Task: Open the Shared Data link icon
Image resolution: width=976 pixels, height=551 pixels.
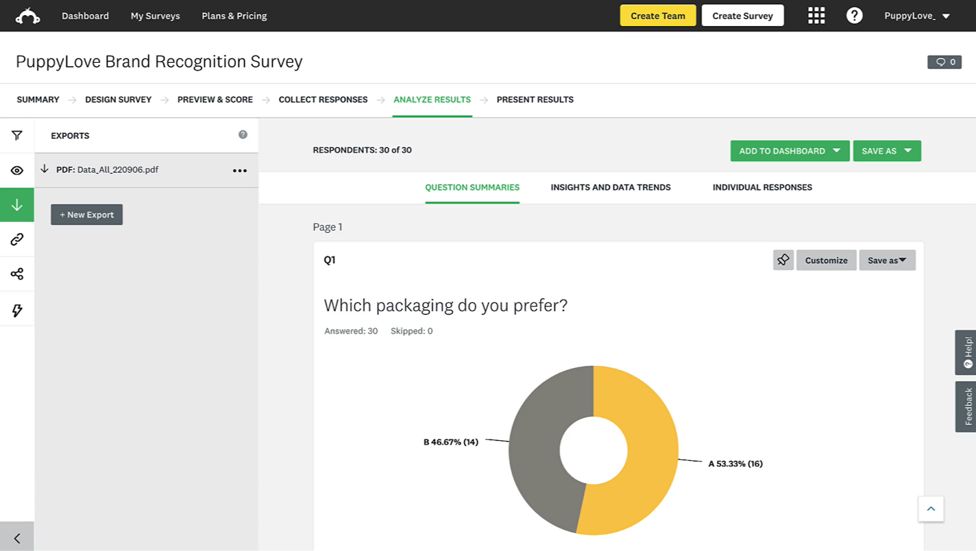Action: pos(17,240)
